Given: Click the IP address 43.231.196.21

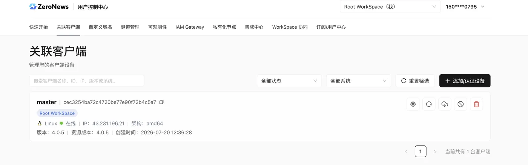Looking at the screenshot, I should 108,123.
